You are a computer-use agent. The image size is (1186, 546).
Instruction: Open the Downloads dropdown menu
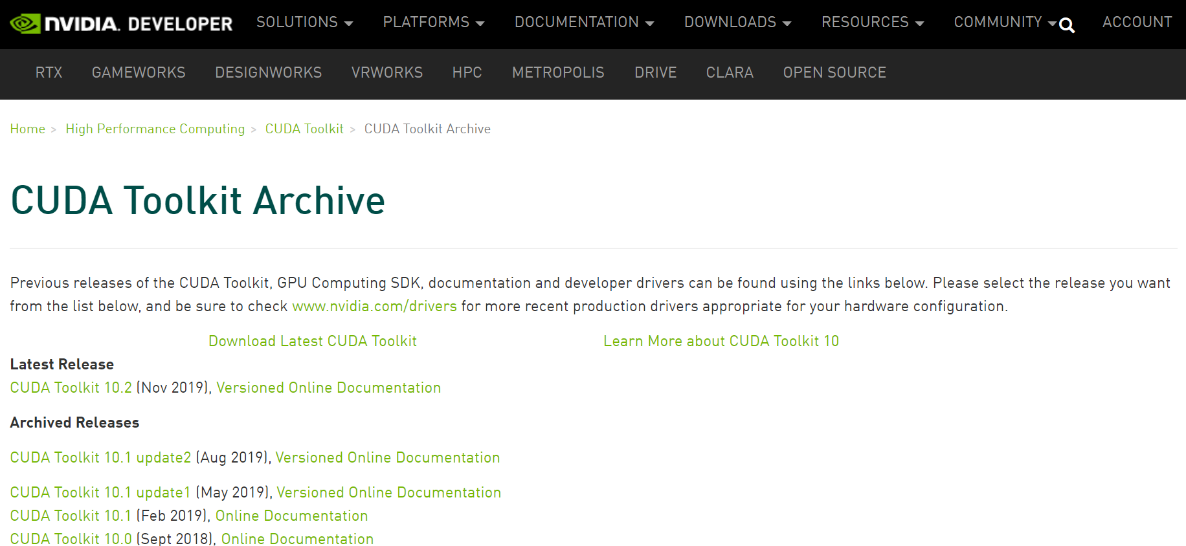(x=737, y=22)
